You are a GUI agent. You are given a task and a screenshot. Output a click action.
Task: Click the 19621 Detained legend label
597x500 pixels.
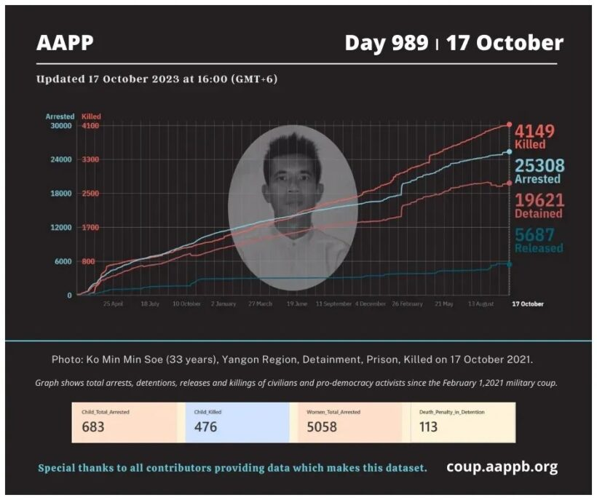tap(539, 206)
